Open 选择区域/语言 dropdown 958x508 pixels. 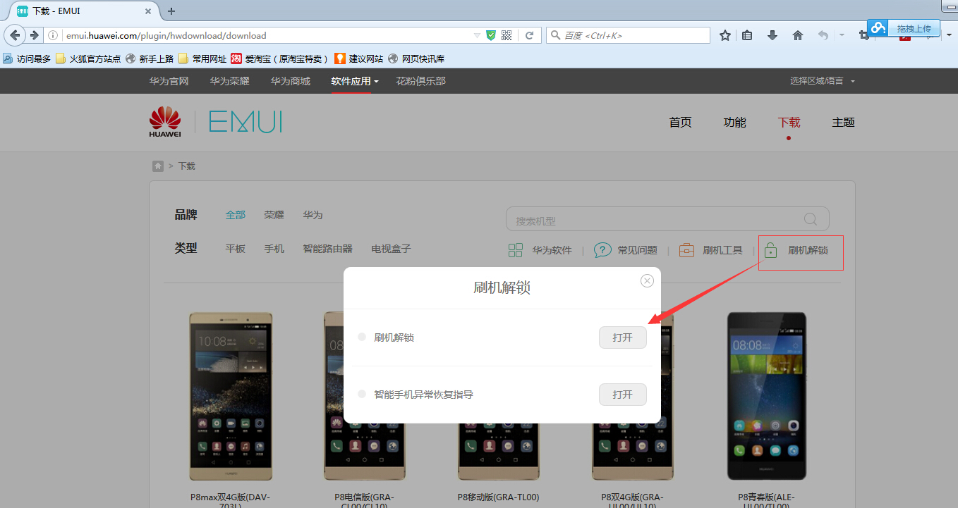823,81
